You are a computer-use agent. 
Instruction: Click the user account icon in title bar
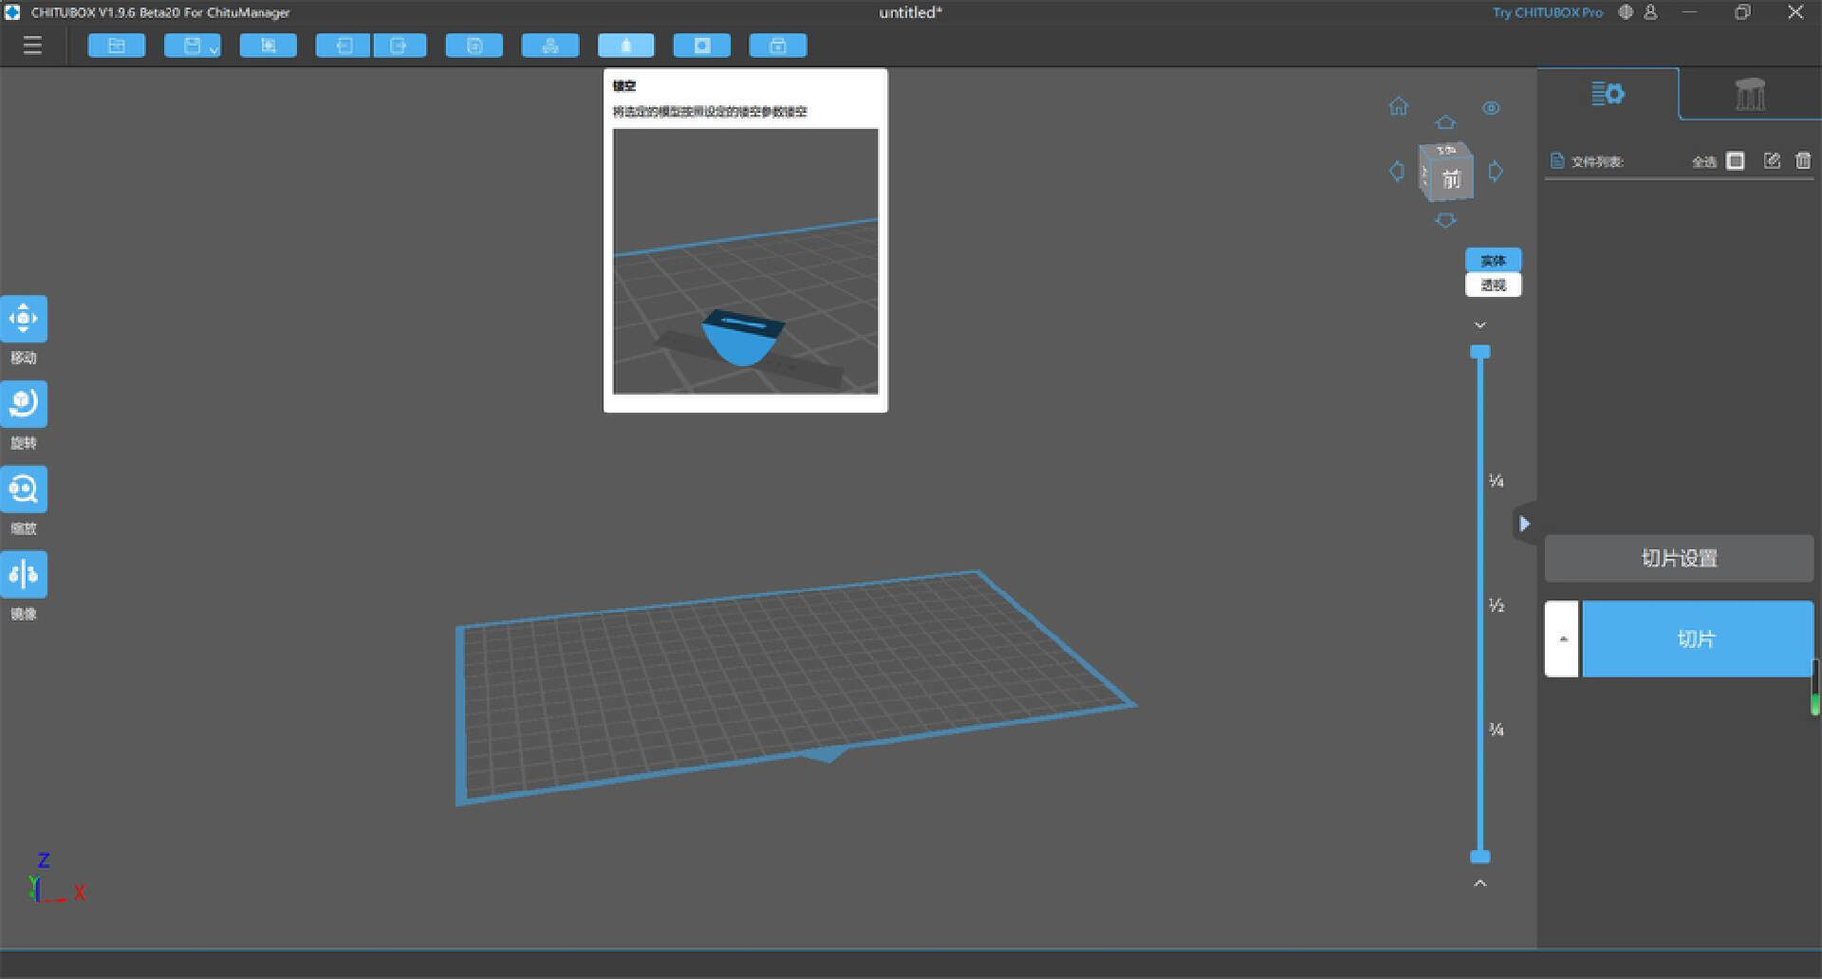pos(1651,12)
